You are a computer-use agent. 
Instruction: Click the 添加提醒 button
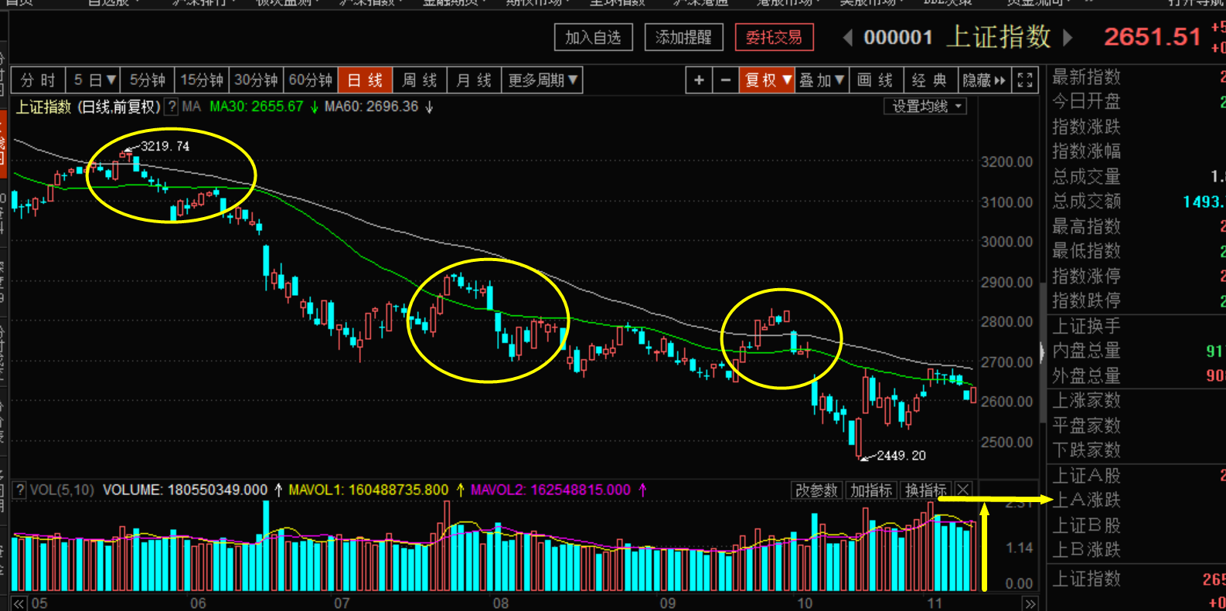683,37
